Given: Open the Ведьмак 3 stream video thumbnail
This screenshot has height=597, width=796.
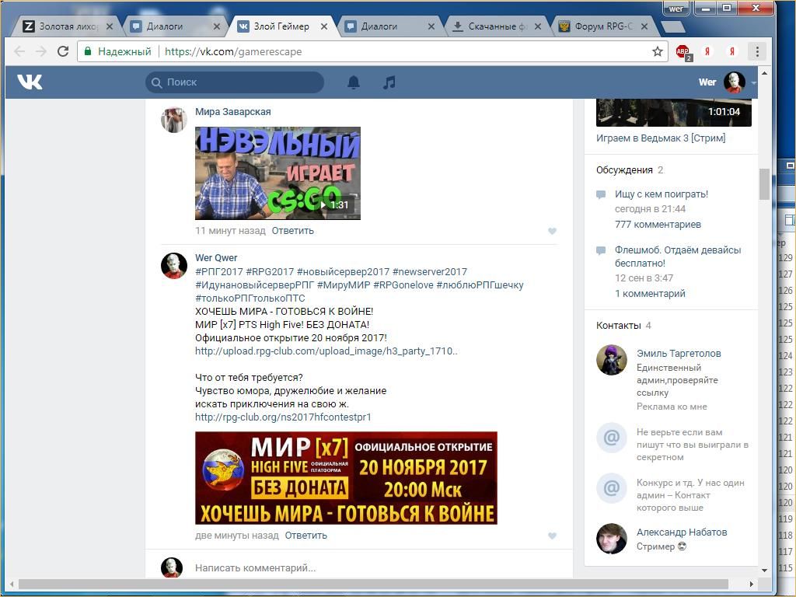Looking at the screenshot, I should coord(674,112).
